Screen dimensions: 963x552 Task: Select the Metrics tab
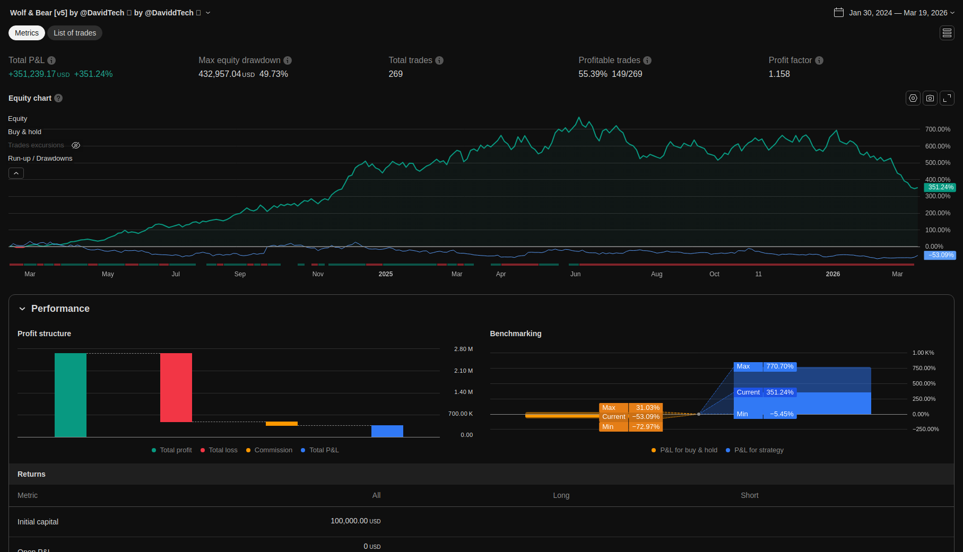27,33
